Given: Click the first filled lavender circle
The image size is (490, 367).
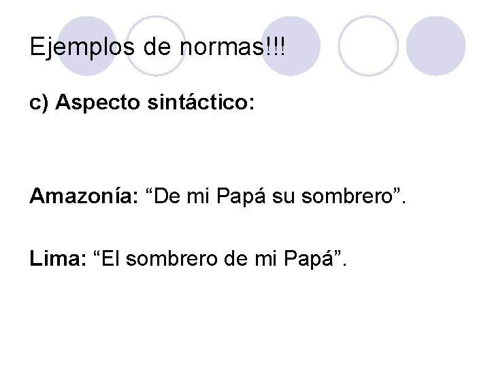Looking at the screenshot, I should tap(87, 46).
